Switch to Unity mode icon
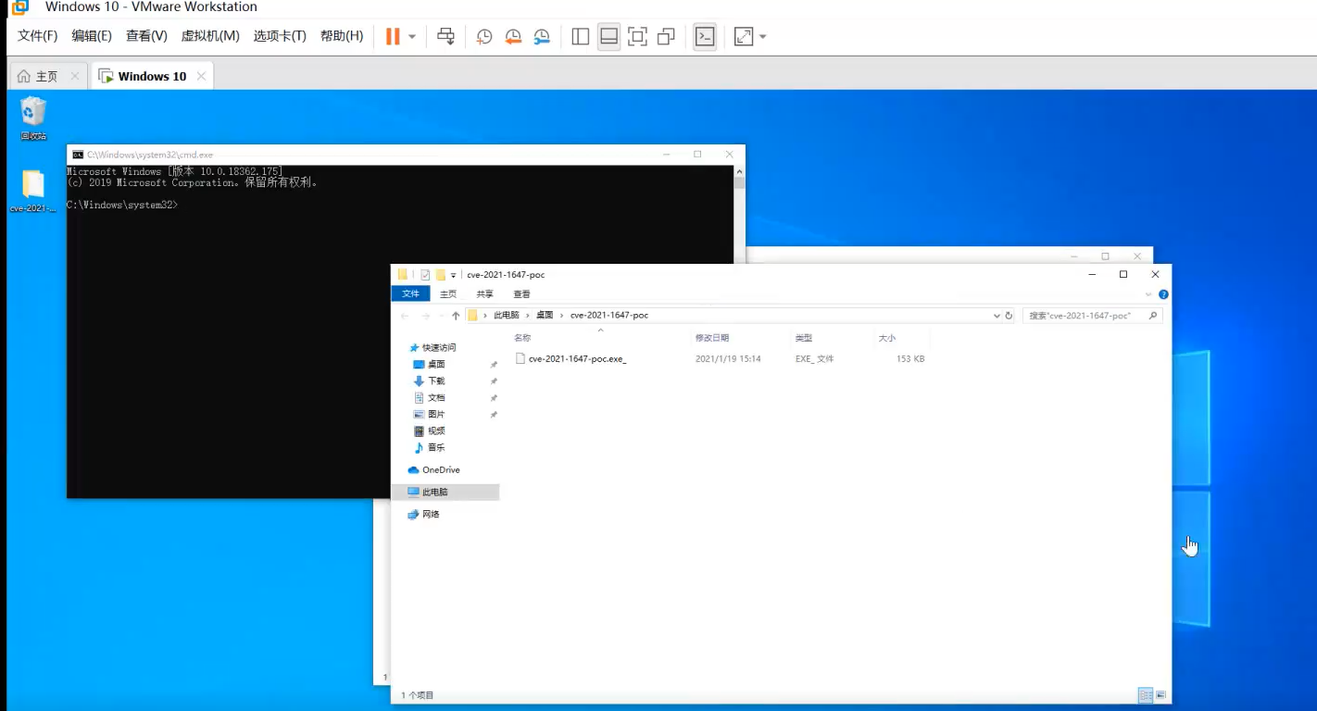 [x=666, y=36]
